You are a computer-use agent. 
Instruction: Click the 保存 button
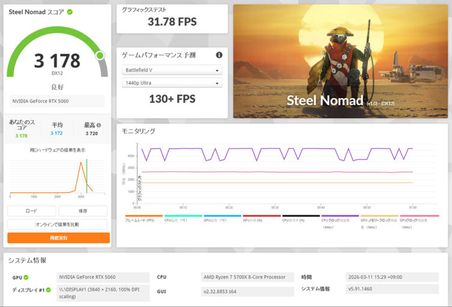point(83,211)
